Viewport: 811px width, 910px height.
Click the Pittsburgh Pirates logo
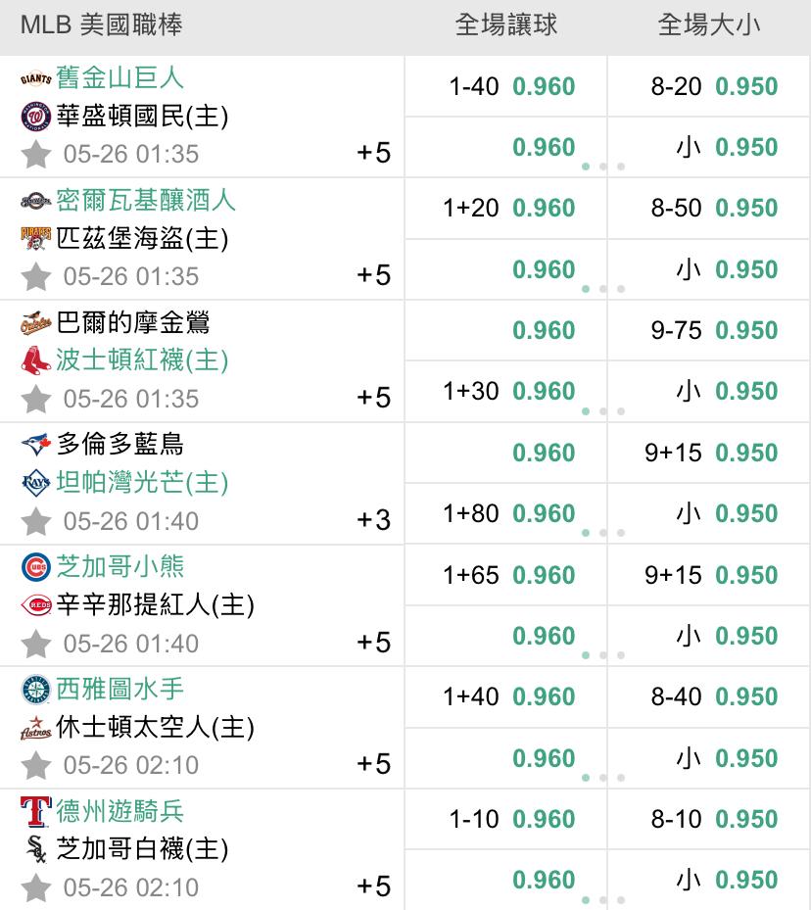click(36, 239)
